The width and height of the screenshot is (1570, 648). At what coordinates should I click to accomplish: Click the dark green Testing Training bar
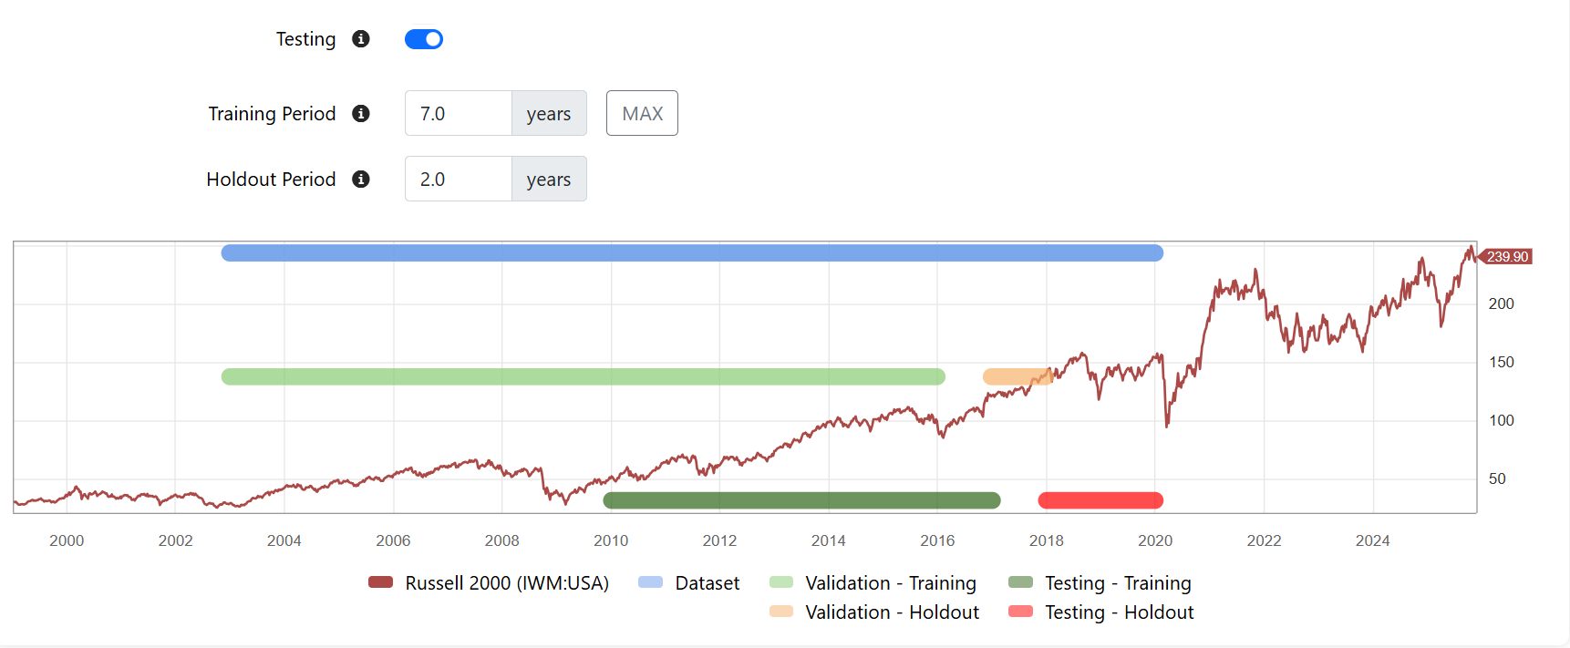(x=801, y=500)
